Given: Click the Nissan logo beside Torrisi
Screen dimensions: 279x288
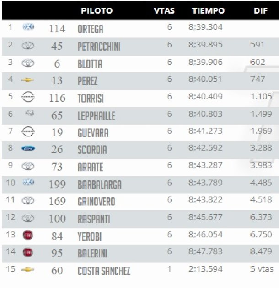Looking at the screenshot, I should click(28, 97).
